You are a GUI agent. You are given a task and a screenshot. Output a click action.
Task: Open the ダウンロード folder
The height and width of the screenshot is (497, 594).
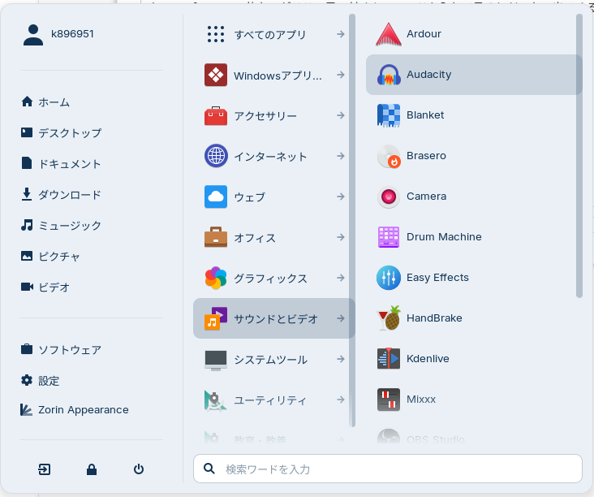69,195
